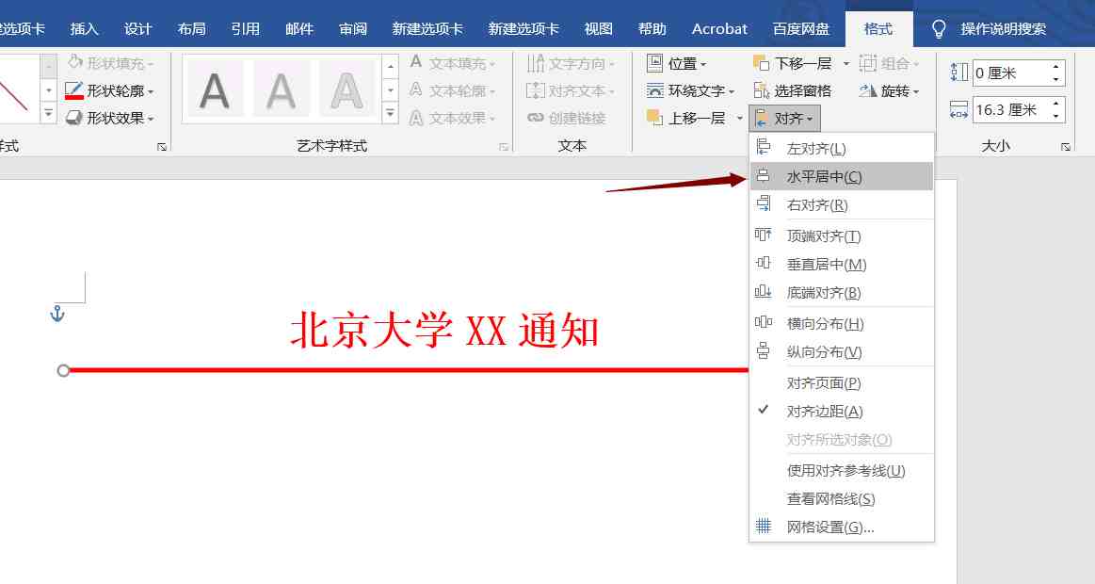
Task: Increase the shape height with up spinner
Action: [1055, 67]
